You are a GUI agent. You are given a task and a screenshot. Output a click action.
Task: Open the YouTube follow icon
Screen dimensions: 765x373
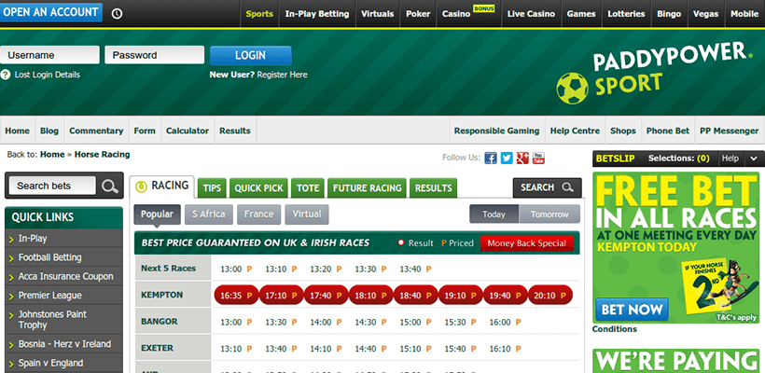[x=538, y=158]
